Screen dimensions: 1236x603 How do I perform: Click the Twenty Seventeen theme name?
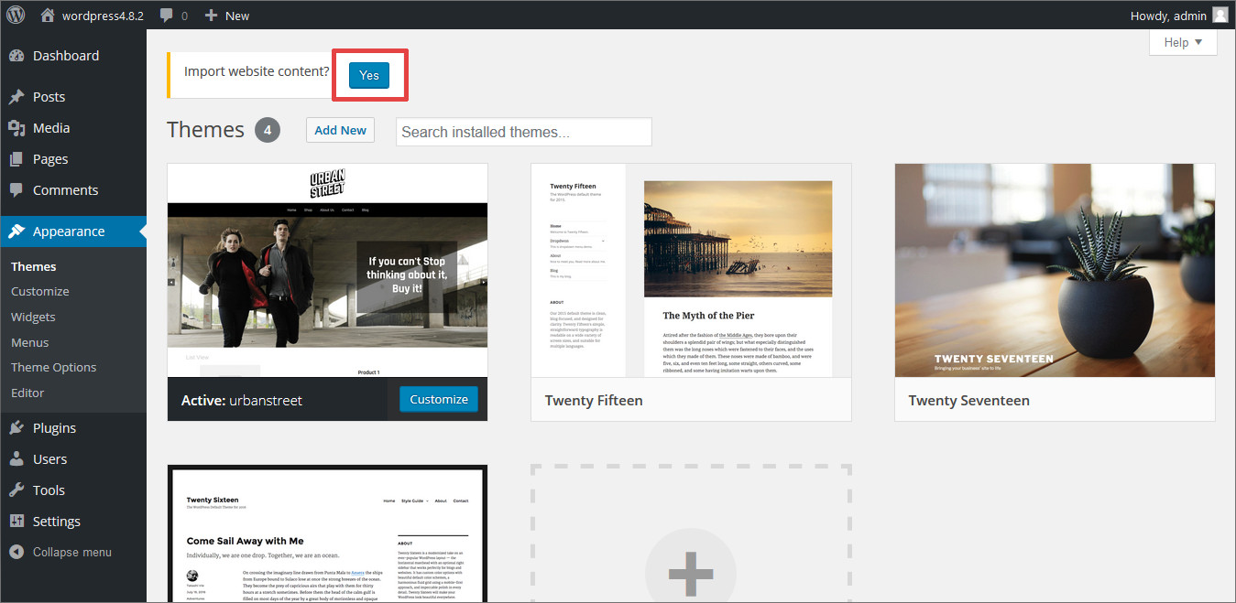[969, 400]
